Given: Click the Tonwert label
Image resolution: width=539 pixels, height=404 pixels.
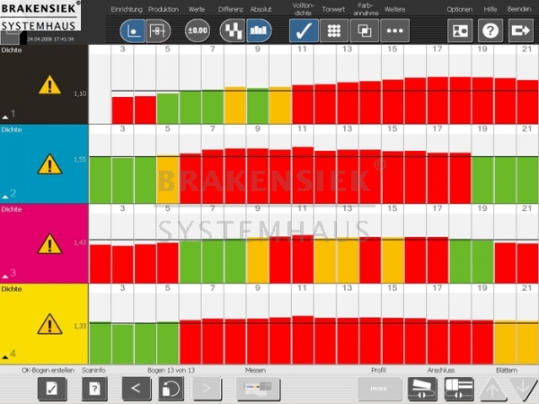Looking at the screenshot, I should [333, 9].
